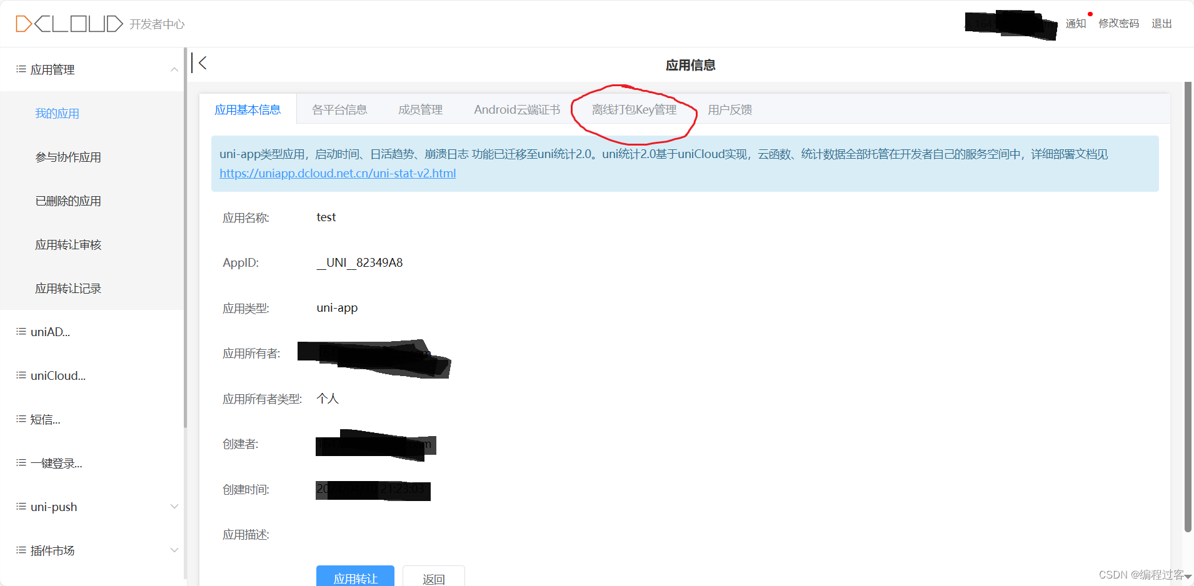Collapse the 应用管理 menu chevron
The height and width of the screenshot is (586, 1194).
coord(174,69)
